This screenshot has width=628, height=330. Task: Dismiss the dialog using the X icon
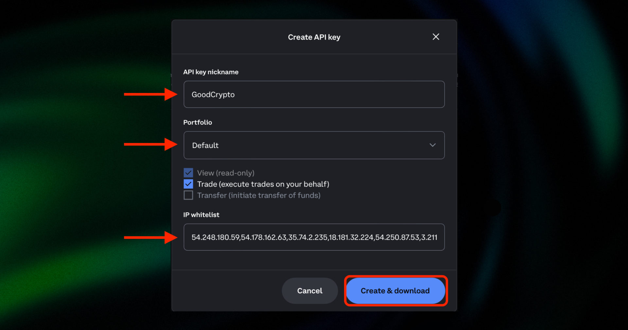[x=435, y=37]
